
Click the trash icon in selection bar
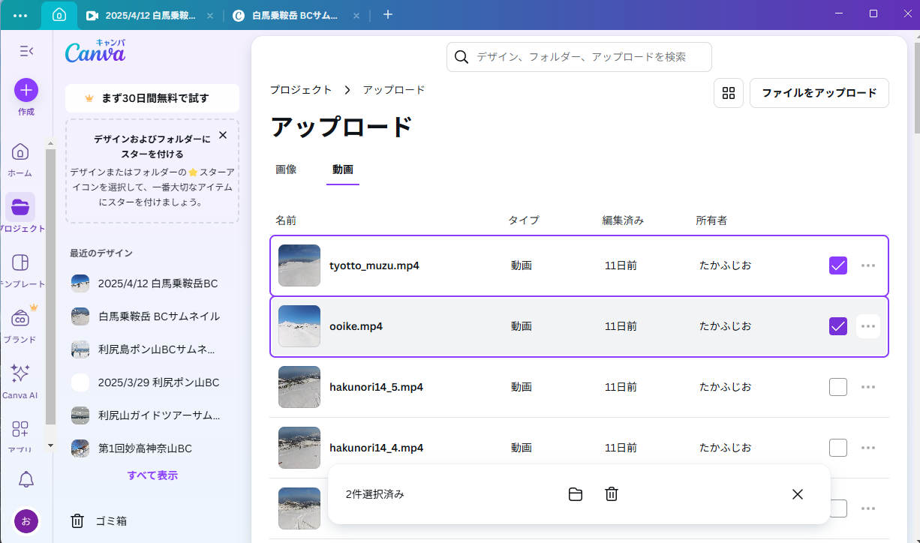(612, 494)
